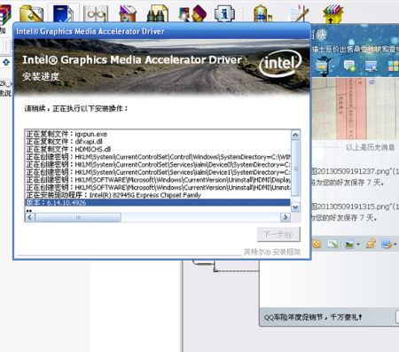Open WinRAR's View file glasses icon
Image resolution: width=399 pixels, height=352 pixels.
(96, 13)
